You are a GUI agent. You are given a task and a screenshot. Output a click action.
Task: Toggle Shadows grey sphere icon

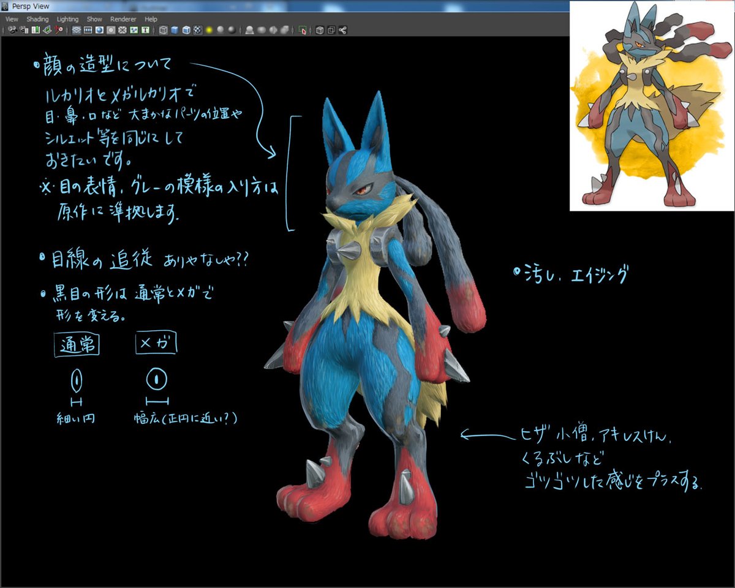pyautogui.click(x=220, y=29)
